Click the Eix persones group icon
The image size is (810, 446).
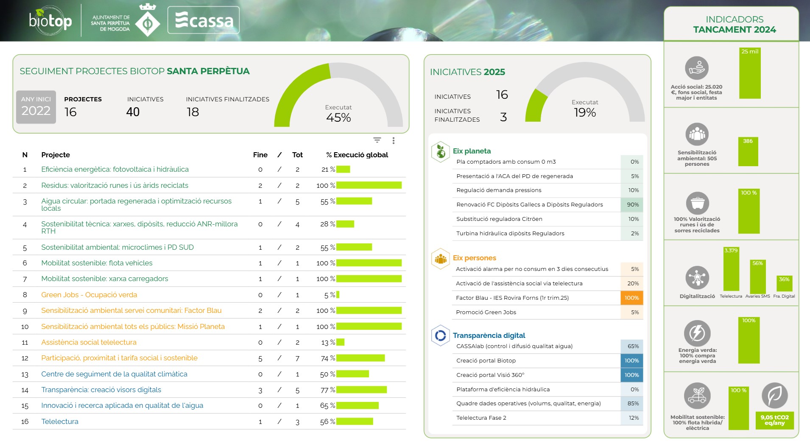(x=441, y=259)
